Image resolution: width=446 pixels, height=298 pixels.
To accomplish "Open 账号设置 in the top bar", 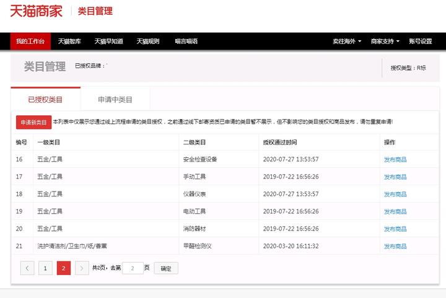I will click(421, 42).
